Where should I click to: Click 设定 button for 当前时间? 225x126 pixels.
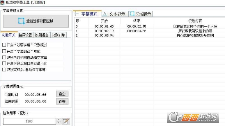point(62,94)
